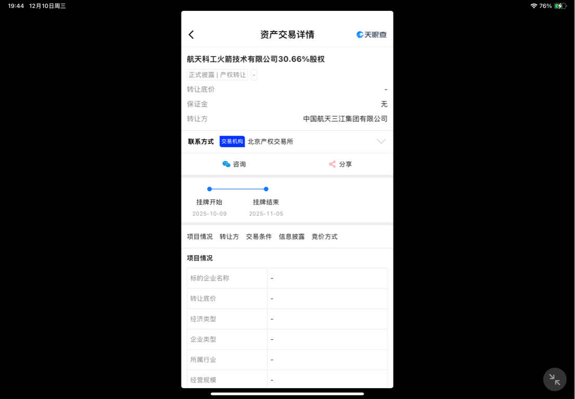Share this listing via 分享

click(341, 164)
